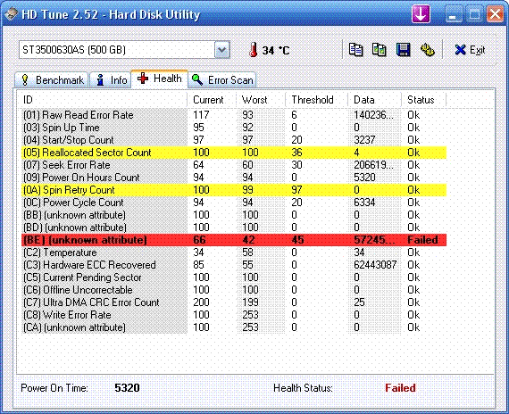
Task: Save screenshot with floppy disk icon
Action: 403,50
